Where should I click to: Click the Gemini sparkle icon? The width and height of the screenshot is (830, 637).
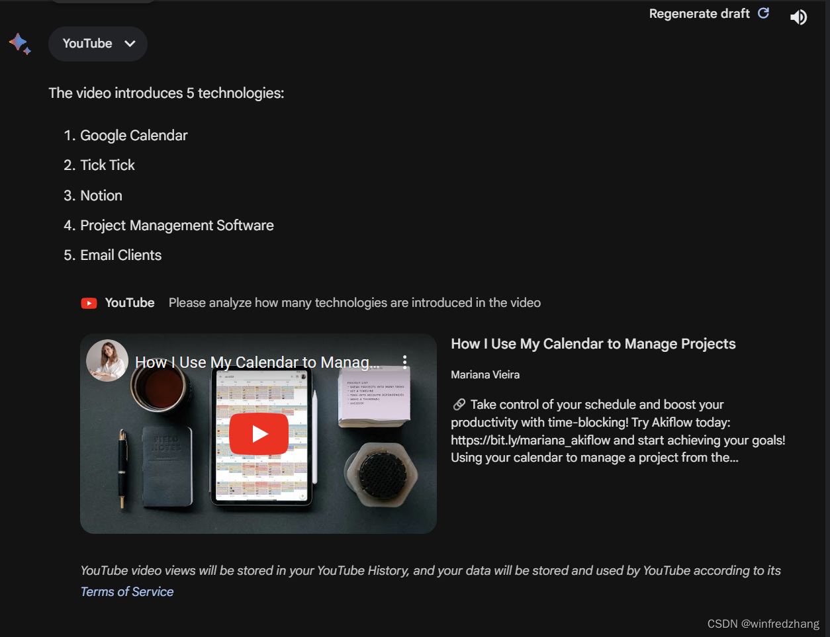tap(20, 44)
